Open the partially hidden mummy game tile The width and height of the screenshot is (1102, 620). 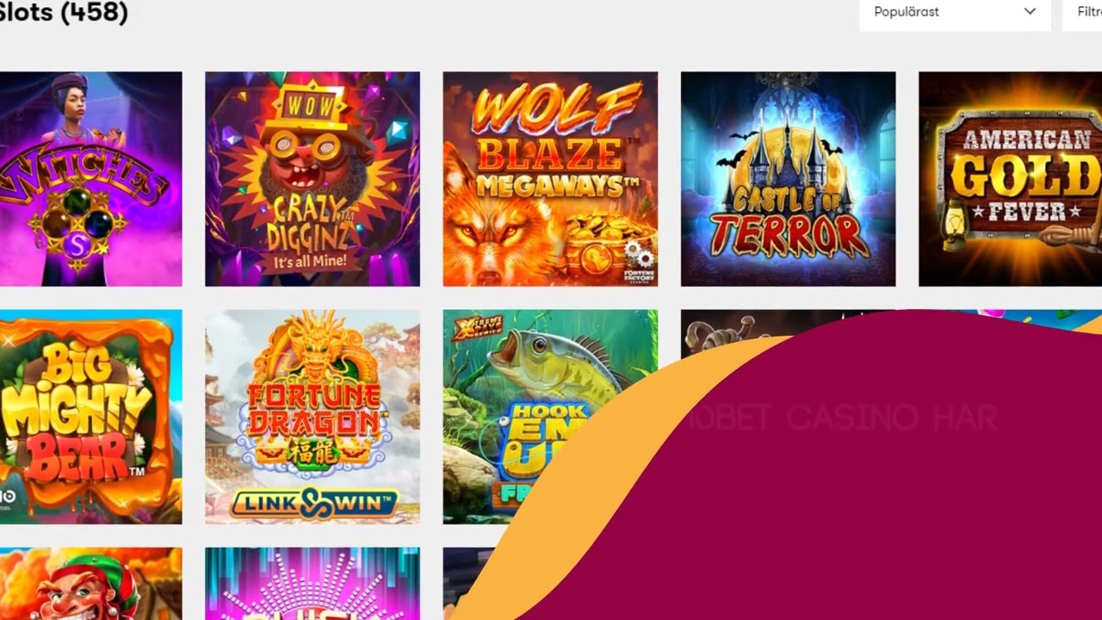point(732,330)
